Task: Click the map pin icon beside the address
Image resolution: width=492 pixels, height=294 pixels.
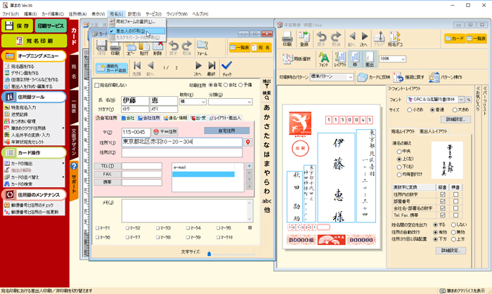Action: coord(247,142)
